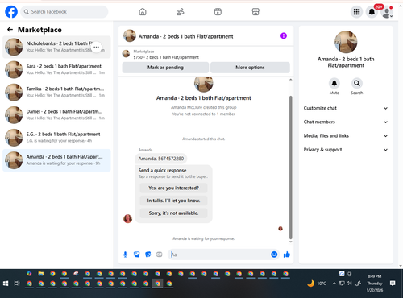Image resolution: width=403 pixels, height=298 pixels.
Task: Search the conversation using the magnifier icon
Action: tap(357, 83)
